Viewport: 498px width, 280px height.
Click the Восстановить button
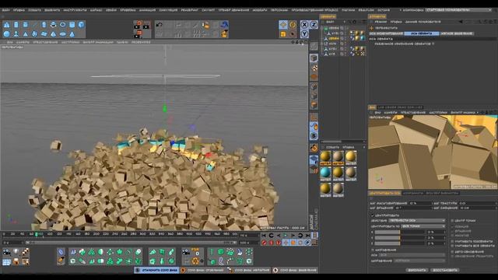tap(445, 270)
